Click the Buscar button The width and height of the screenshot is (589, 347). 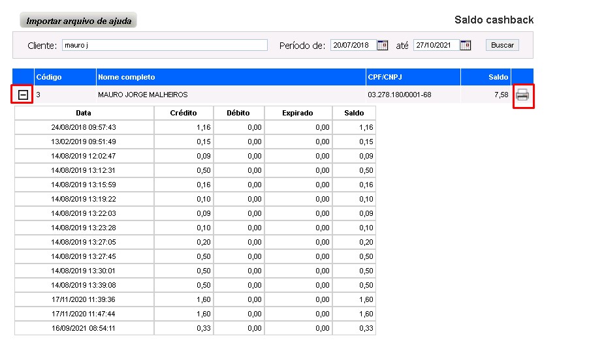click(x=502, y=45)
